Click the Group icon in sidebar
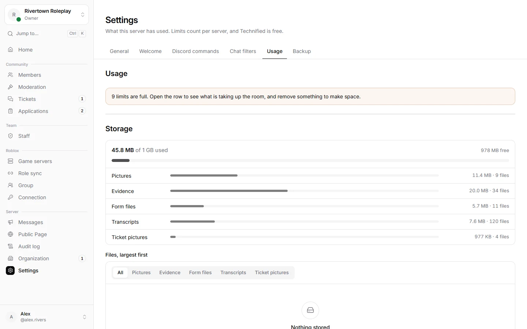The width and height of the screenshot is (527, 329). click(x=11, y=185)
